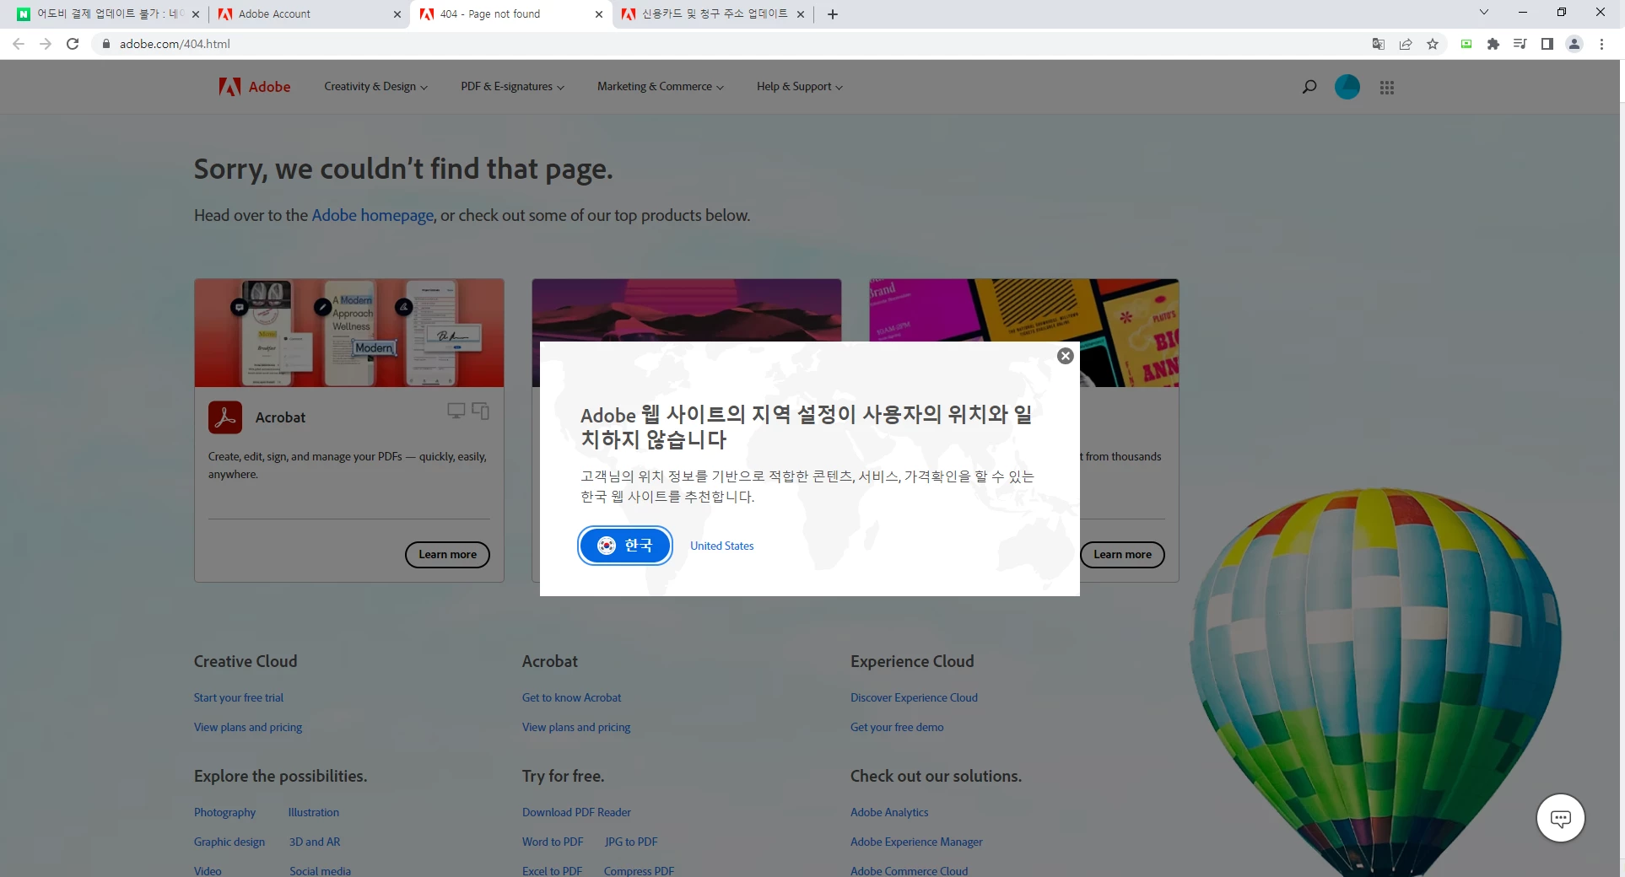Click Start your free trial link
The image size is (1625, 877).
point(239,697)
